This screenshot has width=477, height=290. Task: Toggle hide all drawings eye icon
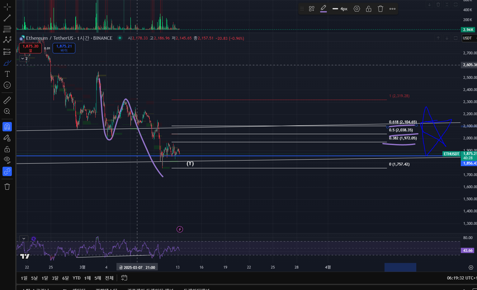[x=7, y=160]
